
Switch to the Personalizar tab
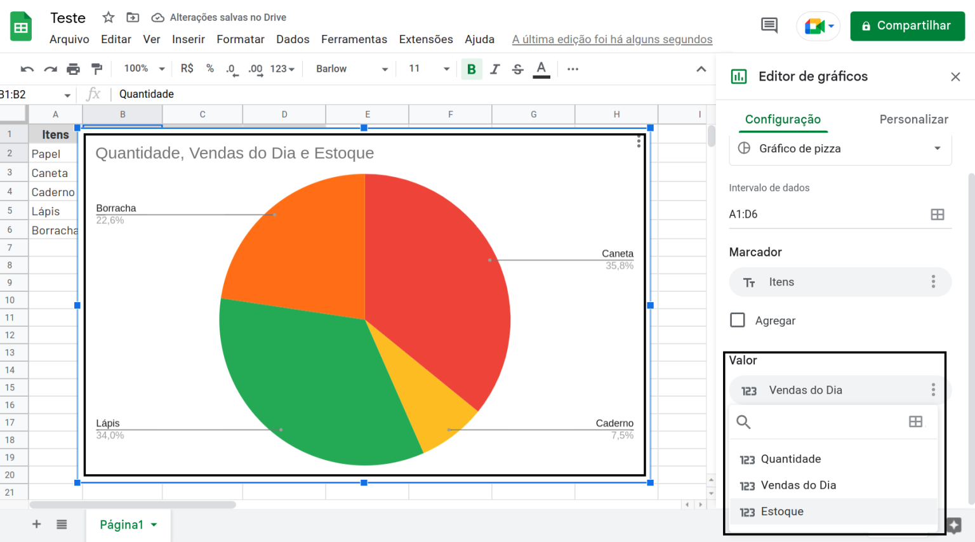pos(913,119)
